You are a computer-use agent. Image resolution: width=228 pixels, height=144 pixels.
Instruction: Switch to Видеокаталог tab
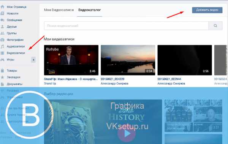tap(90, 10)
